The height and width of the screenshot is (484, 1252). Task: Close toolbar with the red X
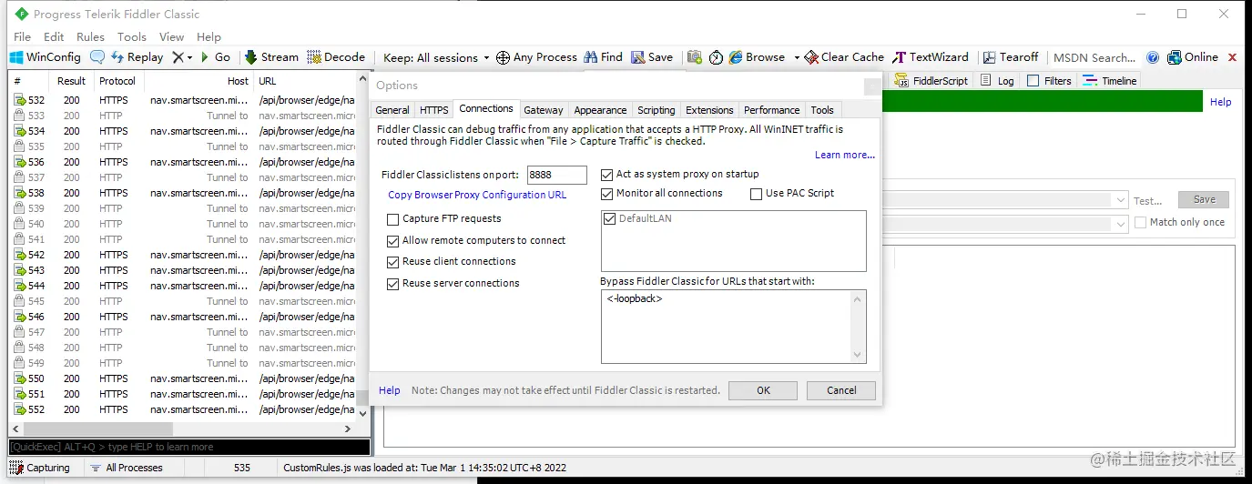point(1232,56)
